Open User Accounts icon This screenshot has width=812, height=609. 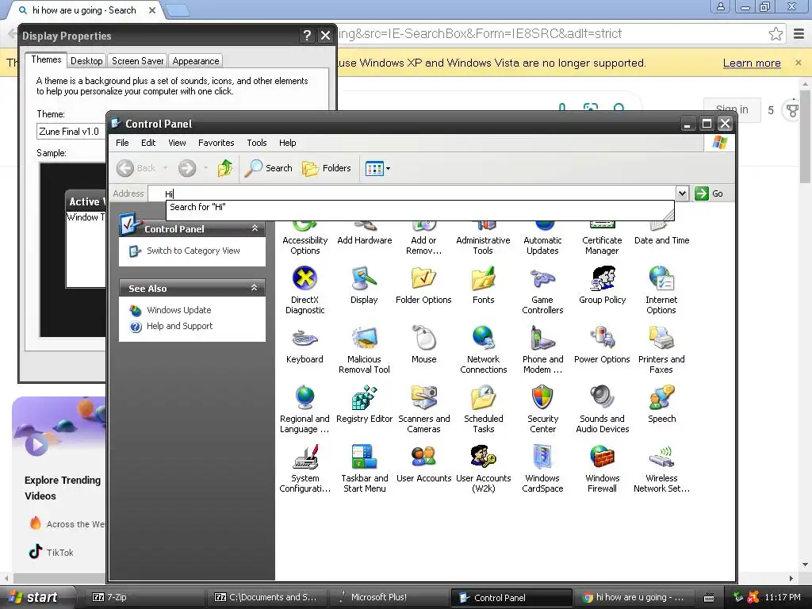point(423,458)
